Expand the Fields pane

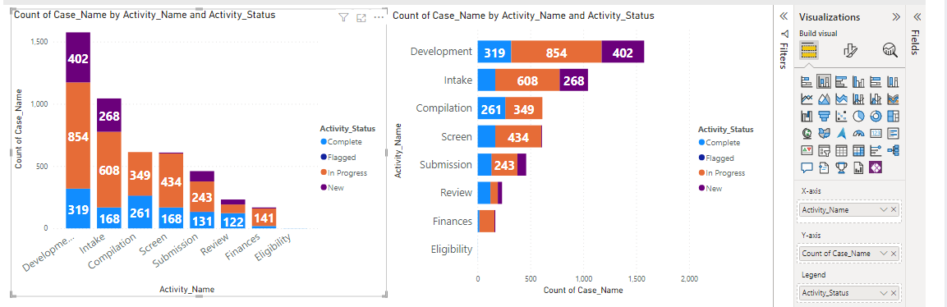[917, 17]
